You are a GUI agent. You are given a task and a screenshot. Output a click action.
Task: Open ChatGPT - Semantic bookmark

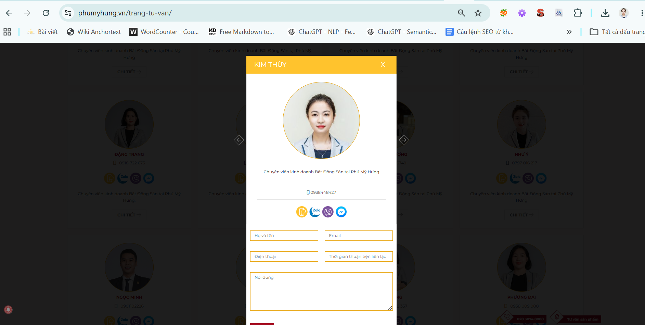402,32
